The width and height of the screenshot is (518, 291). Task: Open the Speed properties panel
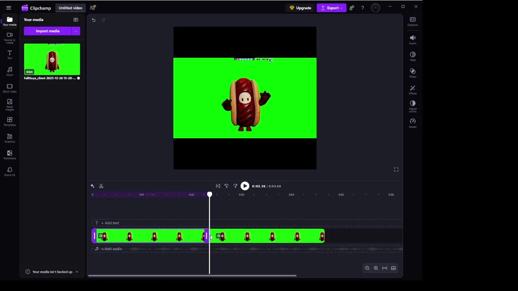[x=412, y=123]
